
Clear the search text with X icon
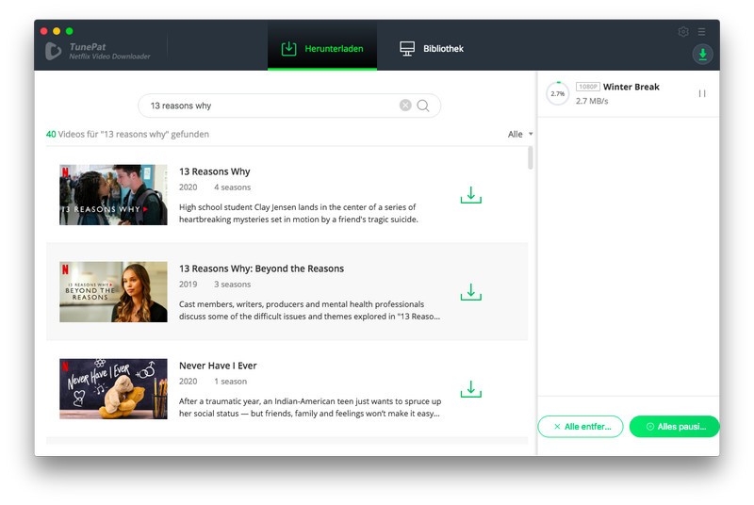(x=405, y=106)
